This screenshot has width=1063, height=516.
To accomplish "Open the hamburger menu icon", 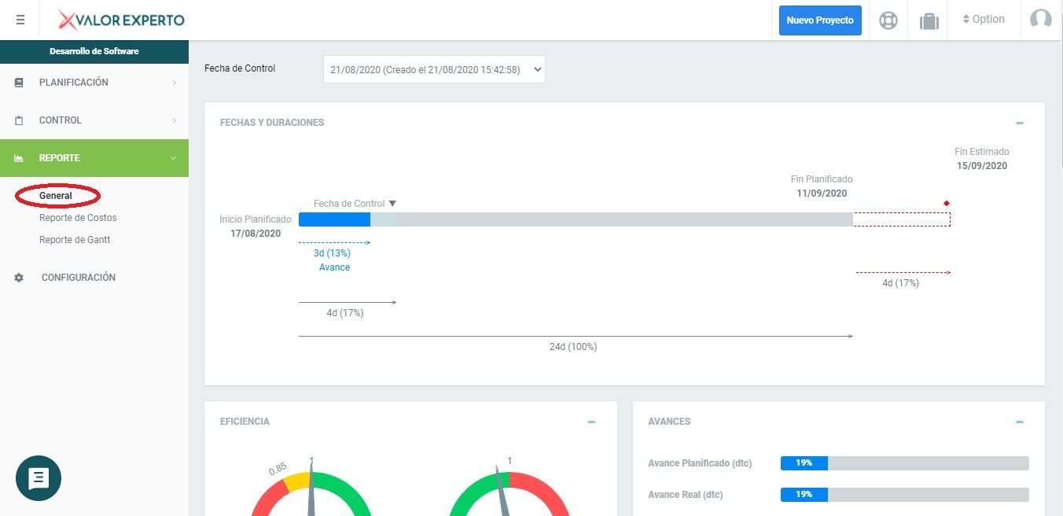I will 20,20.
